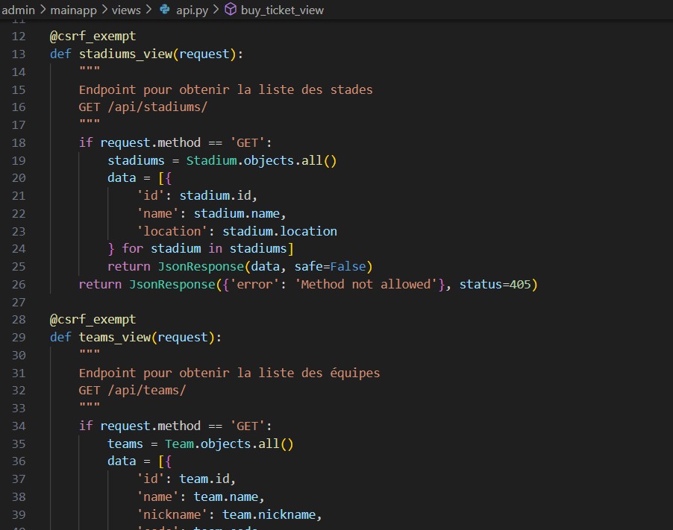This screenshot has height=530, width=673.
Task: Click 'team.nickname' on line 39
Action: point(269,514)
